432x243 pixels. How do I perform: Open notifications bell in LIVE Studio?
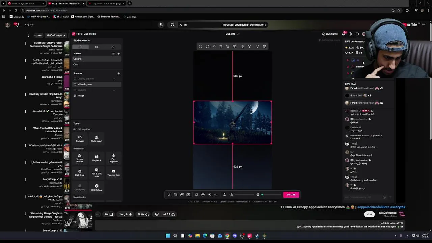(x=344, y=34)
